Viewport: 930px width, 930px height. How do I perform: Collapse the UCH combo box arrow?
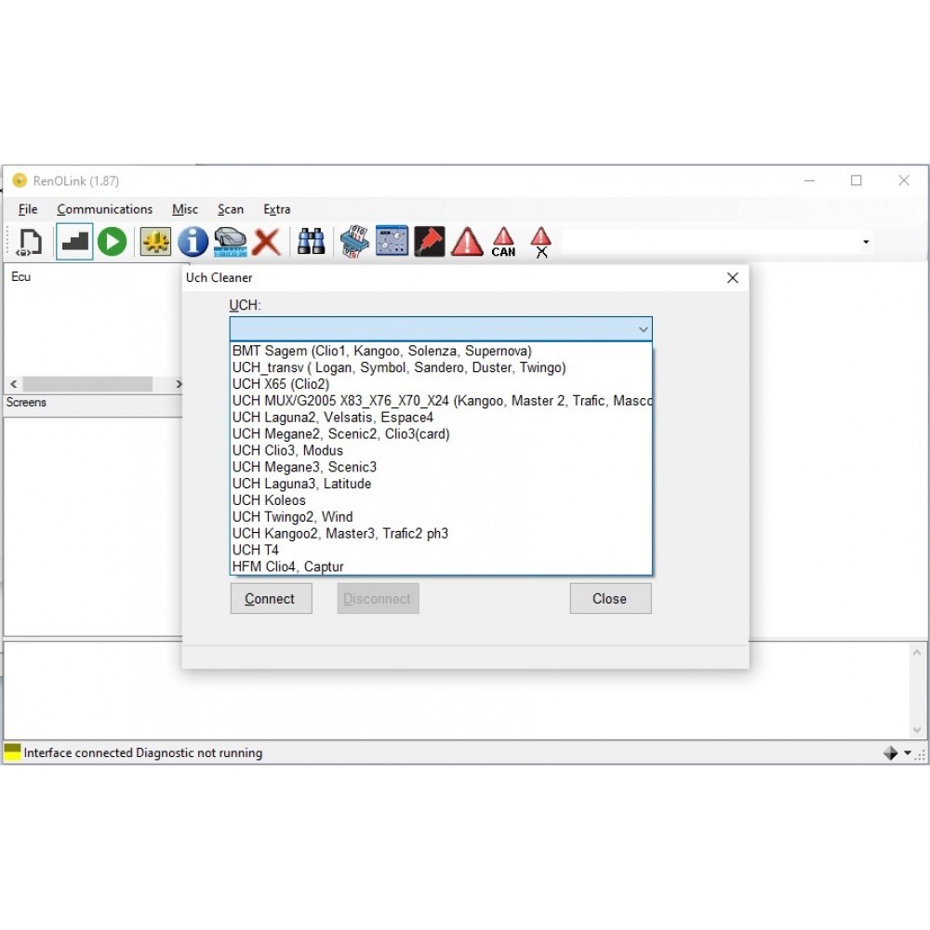pyautogui.click(x=643, y=329)
